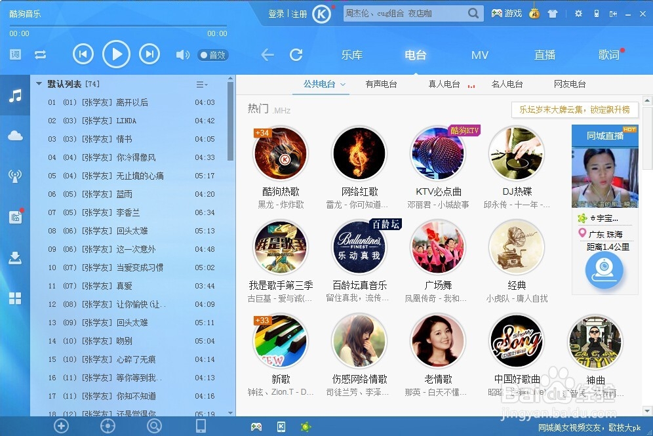The width and height of the screenshot is (653, 436).
Task: Play the 网络红歌 radio station
Action: pos(359,153)
